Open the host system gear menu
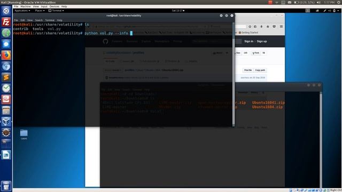The image size is (342, 192). pyautogui.click(x=338, y=2)
